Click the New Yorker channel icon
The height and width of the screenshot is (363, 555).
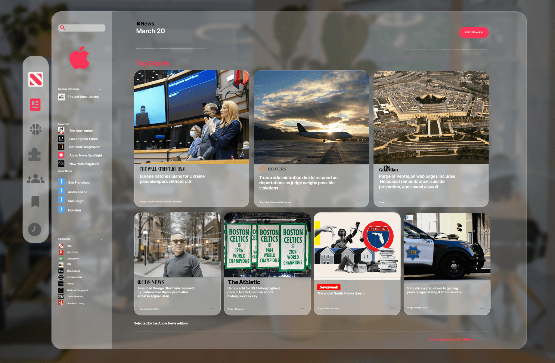[61, 131]
